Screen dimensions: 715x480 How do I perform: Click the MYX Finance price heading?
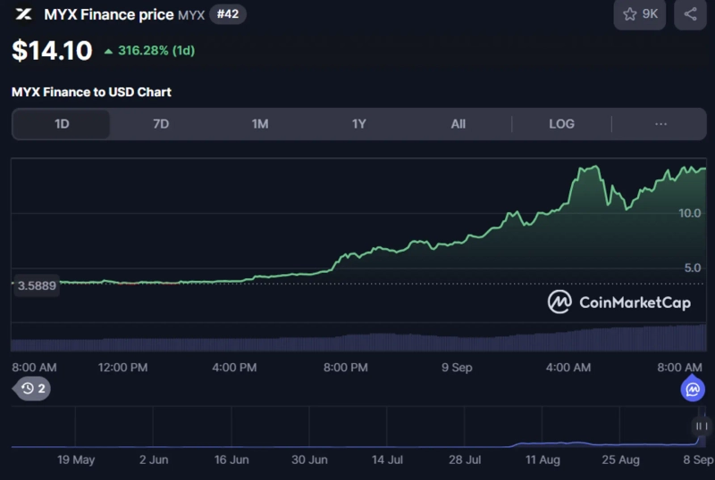(x=108, y=14)
